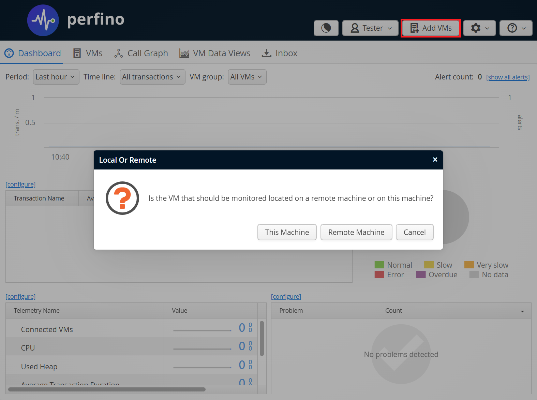
Task: Open the Call Graph tab
Action: pos(141,53)
